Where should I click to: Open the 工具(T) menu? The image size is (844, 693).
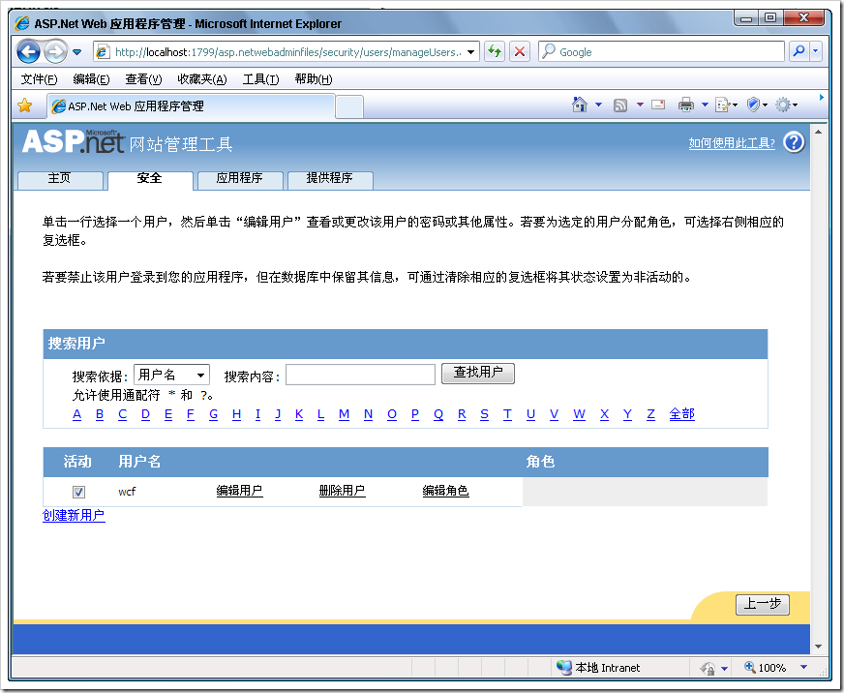pos(260,79)
